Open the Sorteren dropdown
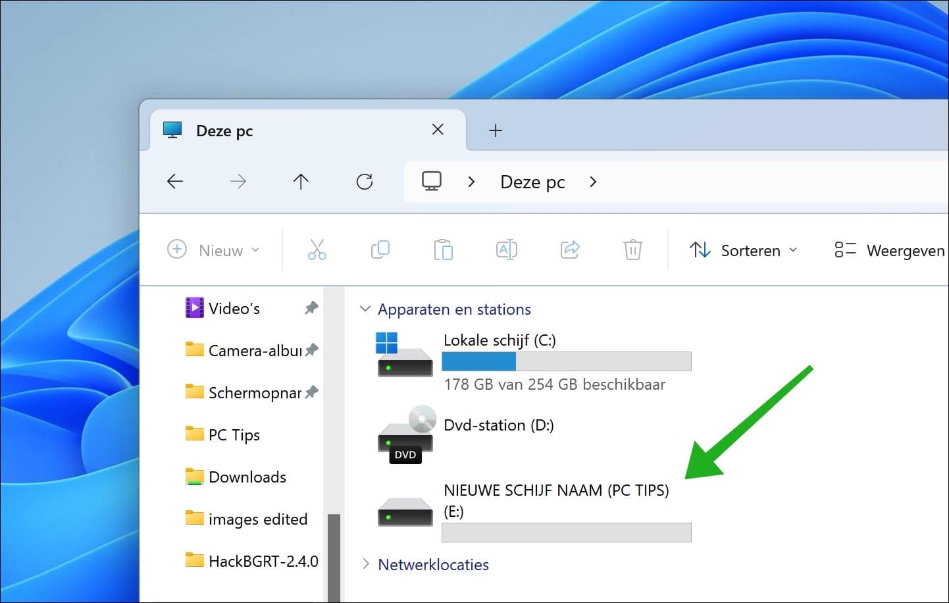This screenshot has height=603, width=949. pyautogui.click(x=744, y=250)
